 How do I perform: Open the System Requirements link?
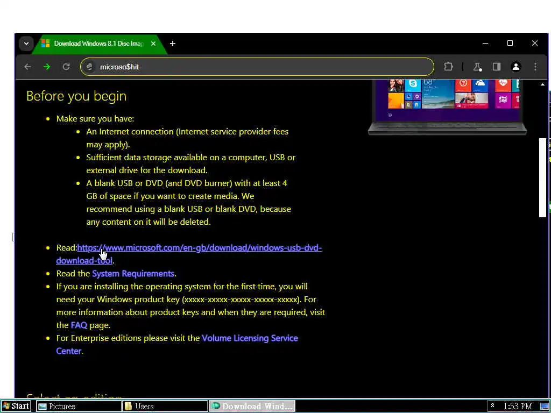[133, 274]
